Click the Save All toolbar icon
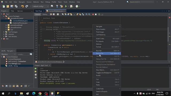The height and width of the screenshot is (96, 171). (x=16, y=6)
